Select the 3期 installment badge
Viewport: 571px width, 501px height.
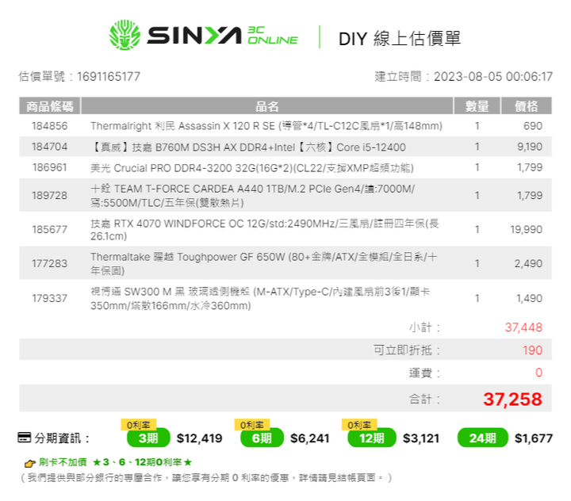click(x=148, y=438)
